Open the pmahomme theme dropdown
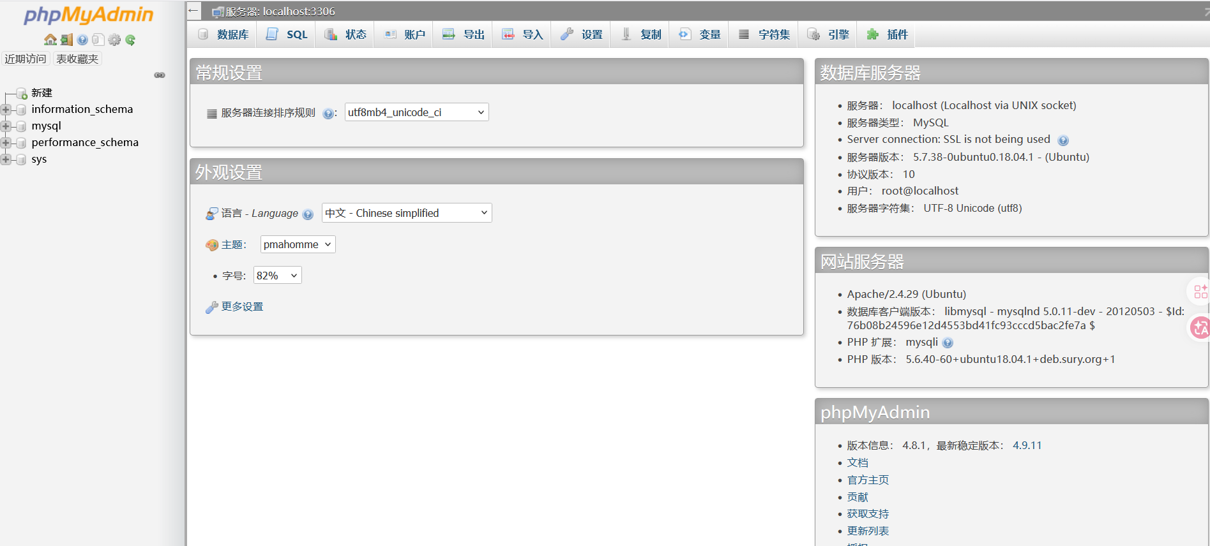This screenshot has height=546, width=1210. (298, 244)
